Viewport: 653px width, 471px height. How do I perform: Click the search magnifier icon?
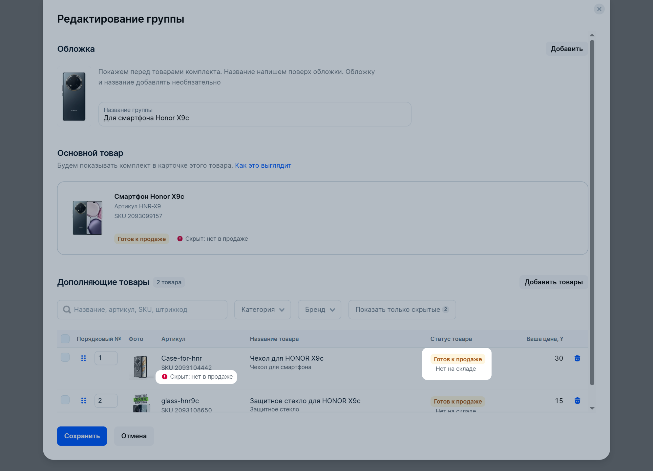click(67, 310)
